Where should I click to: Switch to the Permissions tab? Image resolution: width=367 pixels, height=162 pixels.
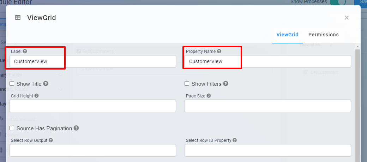click(x=323, y=35)
